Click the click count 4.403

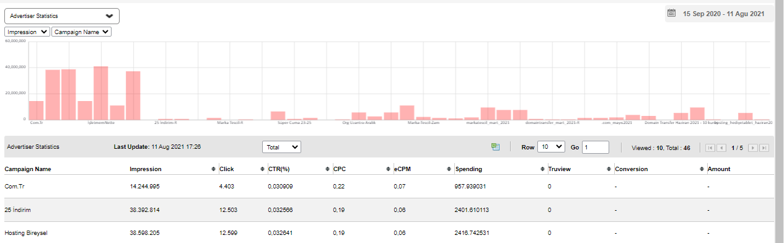(226, 186)
